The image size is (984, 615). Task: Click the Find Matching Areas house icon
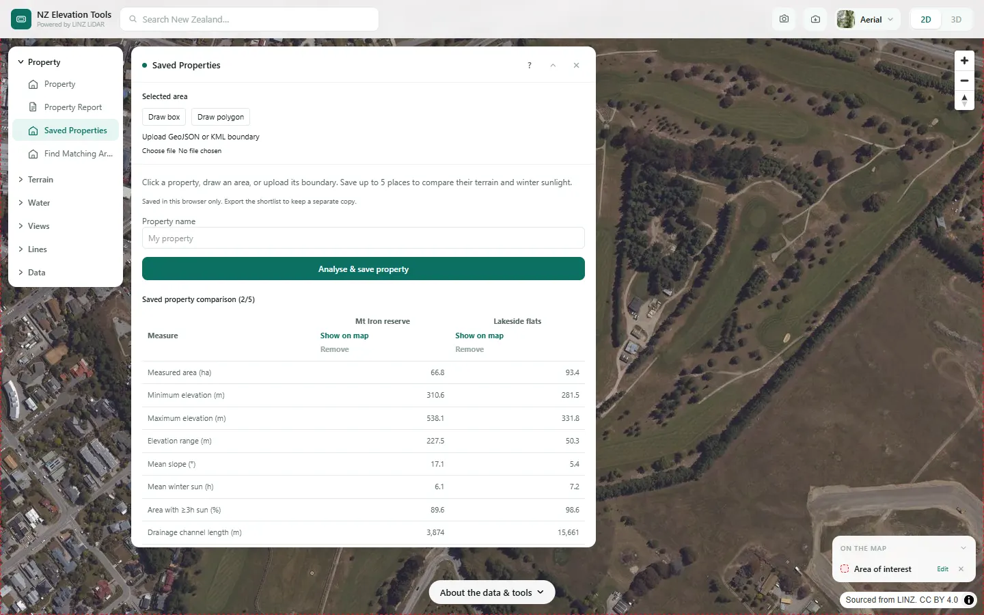pyautogui.click(x=33, y=154)
